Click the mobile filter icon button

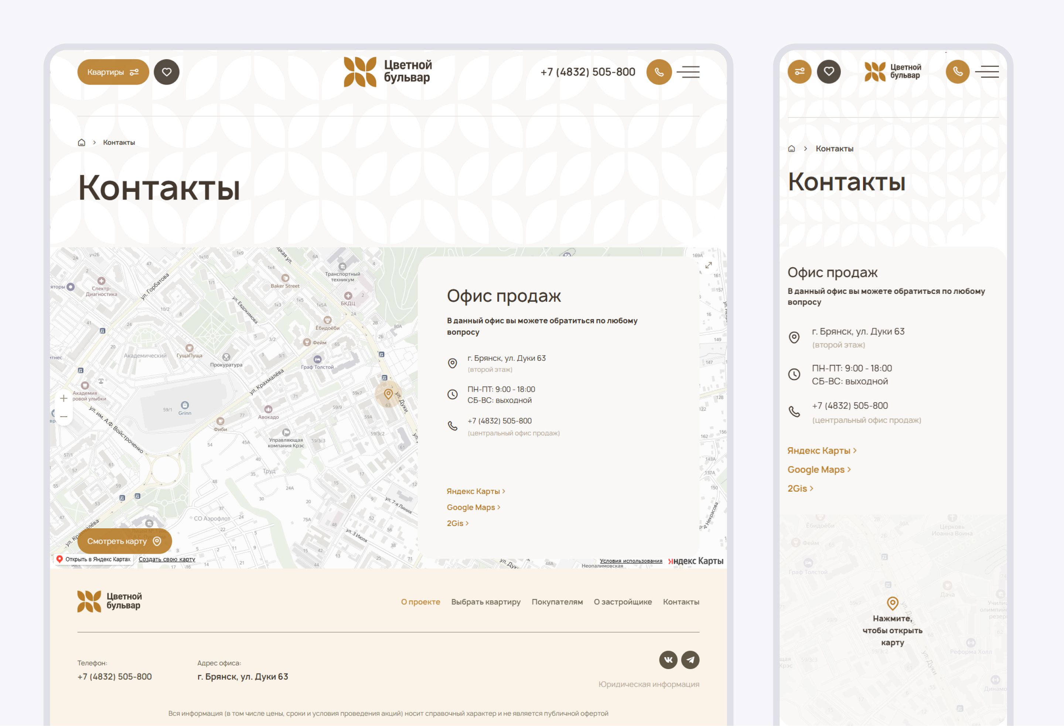(x=799, y=71)
